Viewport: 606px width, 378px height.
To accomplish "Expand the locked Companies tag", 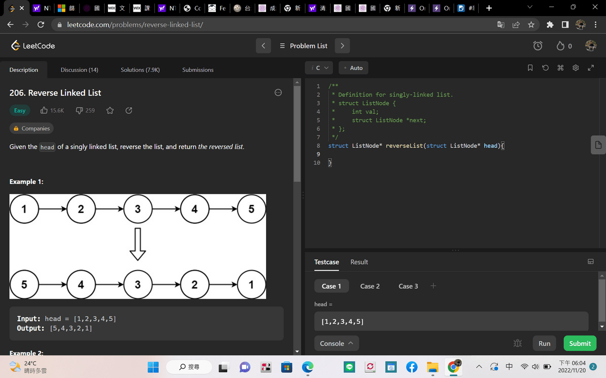I will [x=32, y=129].
